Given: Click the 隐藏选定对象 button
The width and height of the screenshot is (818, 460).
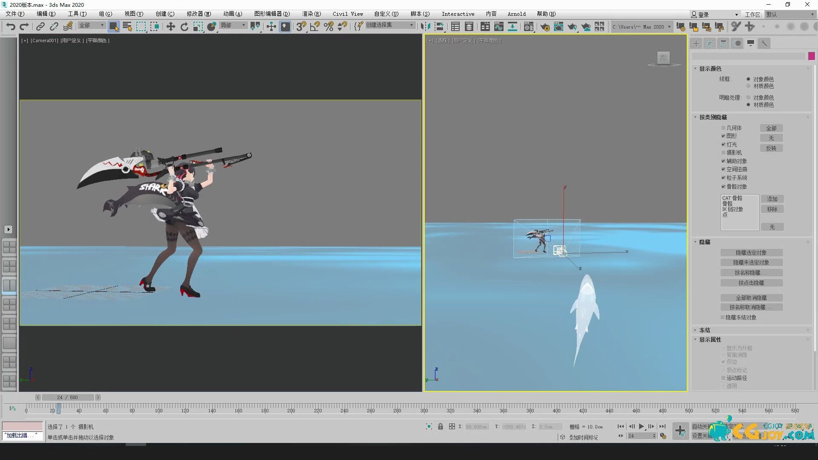Looking at the screenshot, I should (751, 253).
